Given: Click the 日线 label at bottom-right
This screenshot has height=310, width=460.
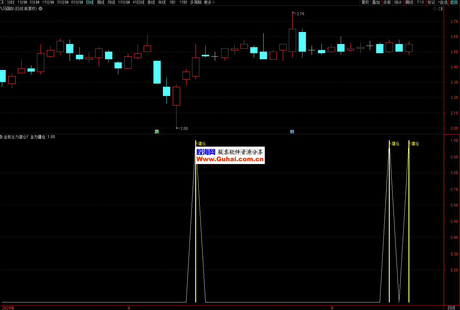Looking at the screenshot, I should 451,308.
